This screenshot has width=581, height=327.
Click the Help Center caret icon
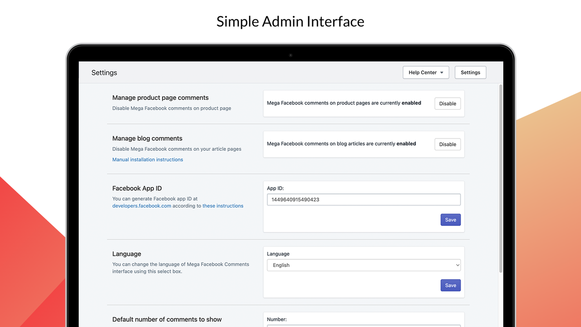(441, 72)
